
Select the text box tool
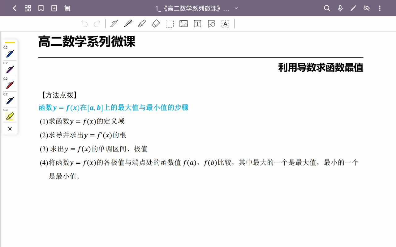(x=197, y=23)
